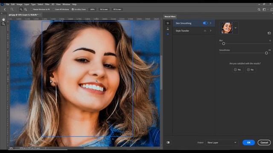The image size is (273, 153).
Task: Expand the tools panel double arrow
Action: click(2, 13)
